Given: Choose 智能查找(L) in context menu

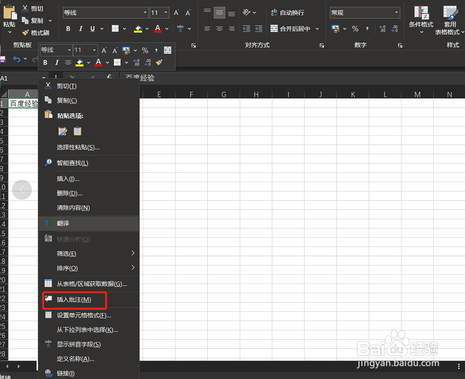Looking at the screenshot, I should tap(89, 163).
